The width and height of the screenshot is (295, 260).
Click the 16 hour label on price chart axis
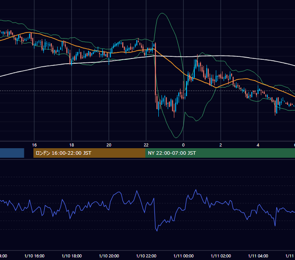[34, 145]
